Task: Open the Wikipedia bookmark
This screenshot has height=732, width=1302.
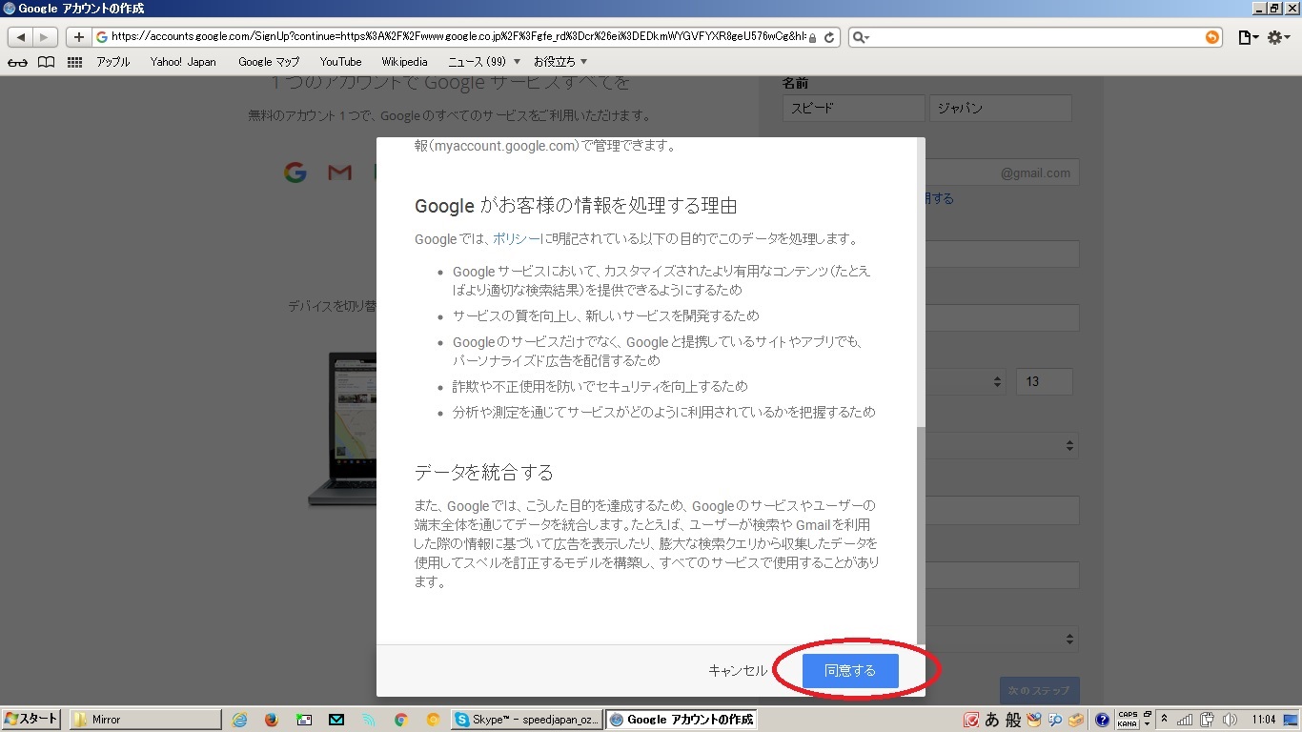Action: [x=404, y=62]
